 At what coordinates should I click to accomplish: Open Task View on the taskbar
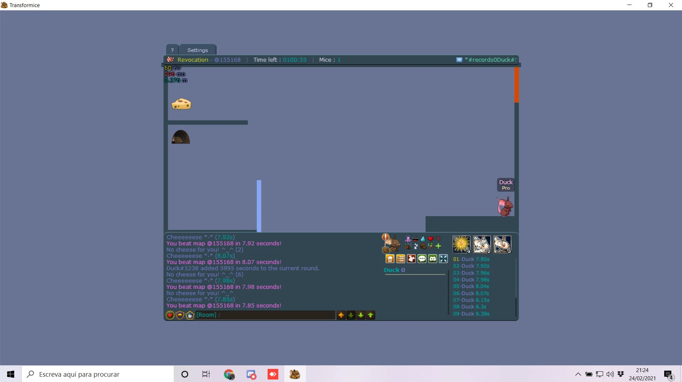coord(206,374)
